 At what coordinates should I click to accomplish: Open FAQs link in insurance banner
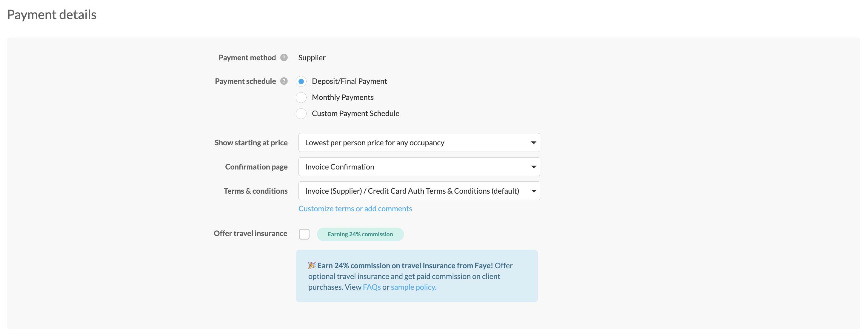372,287
